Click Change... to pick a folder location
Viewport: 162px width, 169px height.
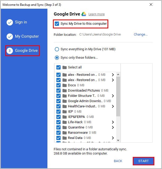click(141, 34)
